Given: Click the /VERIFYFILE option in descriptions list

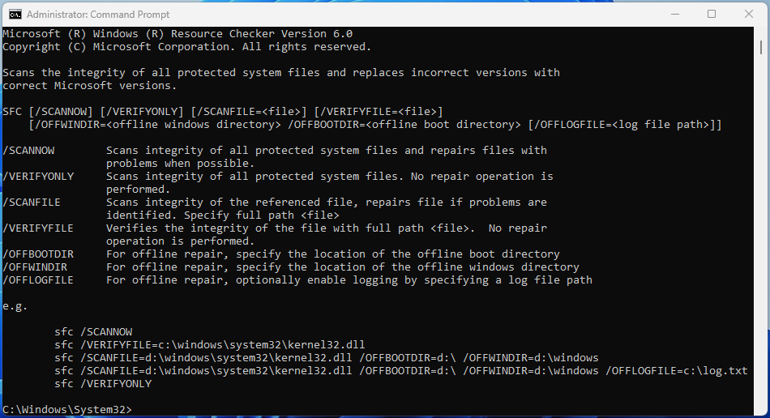Looking at the screenshot, I should (38, 228).
